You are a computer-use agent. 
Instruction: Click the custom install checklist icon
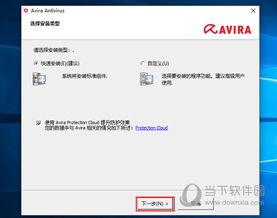click(147, 79)
